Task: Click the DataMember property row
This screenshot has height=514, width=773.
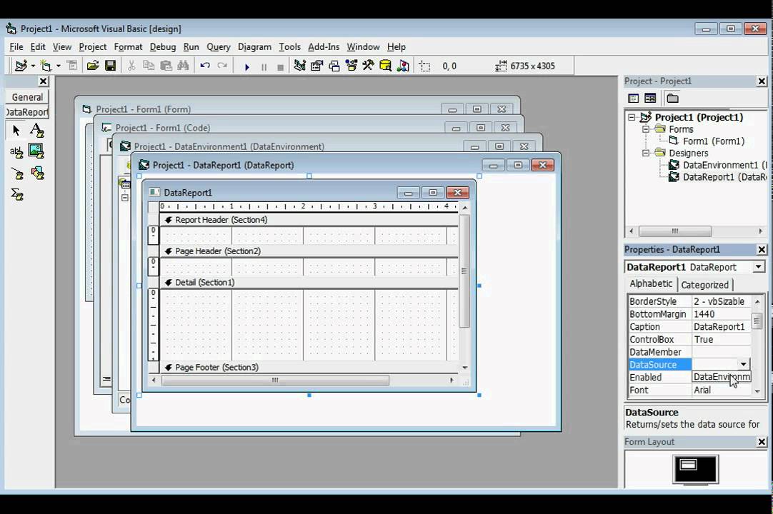Action: click(689, 352)
